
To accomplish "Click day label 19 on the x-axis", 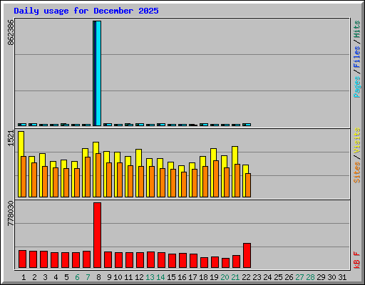I will (x=214, y=277).
